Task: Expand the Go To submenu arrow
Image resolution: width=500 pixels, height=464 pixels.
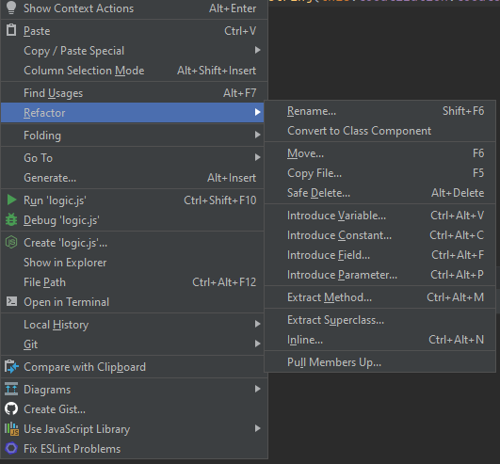Action: click(x=258, y=157)
